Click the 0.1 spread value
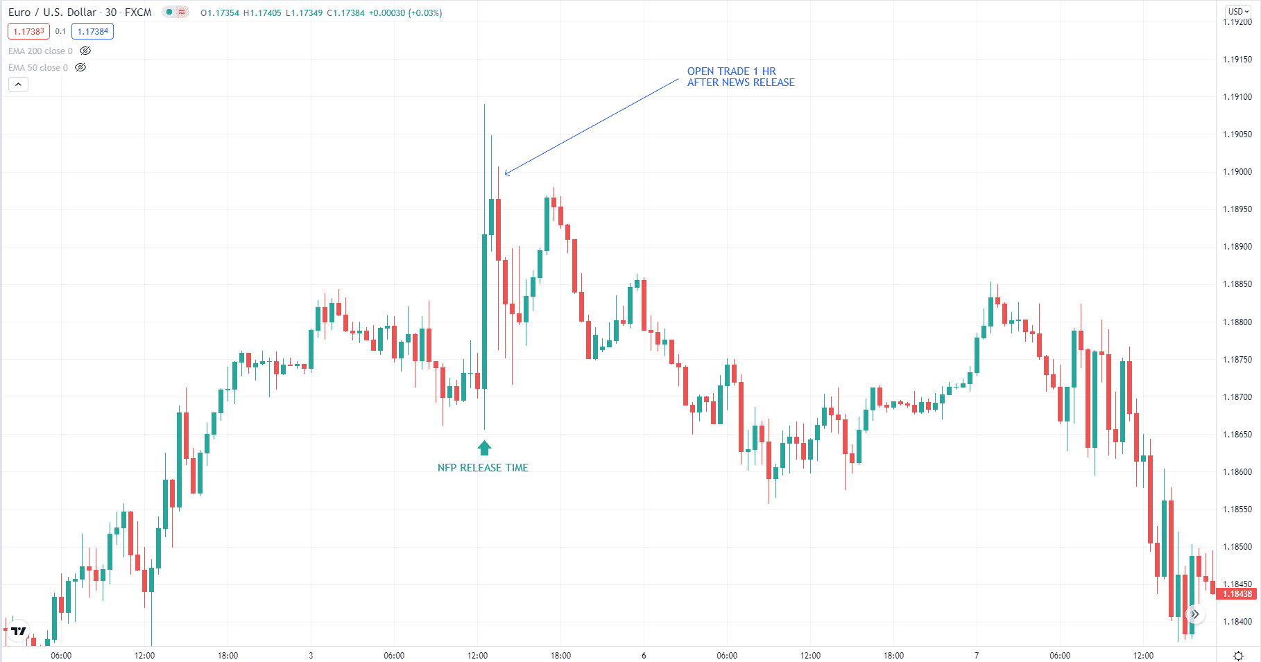This screenshot has height=662, width=1261. [x=60, y=31]
